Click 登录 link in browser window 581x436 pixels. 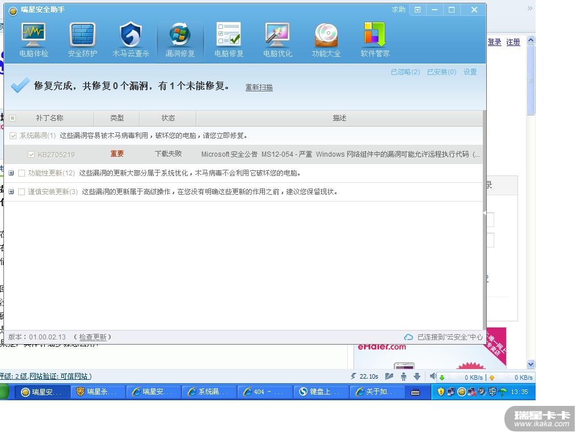click(x=494, y=42)
